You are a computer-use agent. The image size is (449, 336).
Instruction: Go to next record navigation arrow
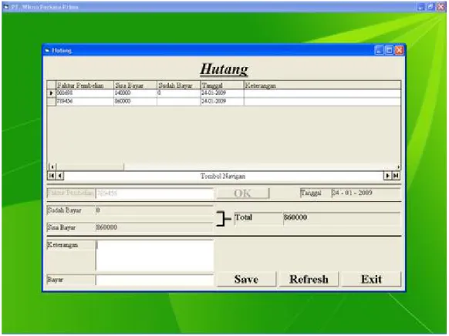[387, 176]
